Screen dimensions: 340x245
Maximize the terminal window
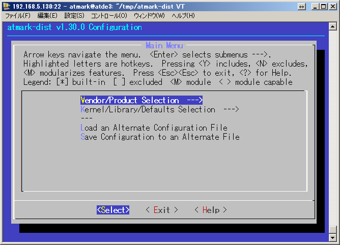click(323, 7)
